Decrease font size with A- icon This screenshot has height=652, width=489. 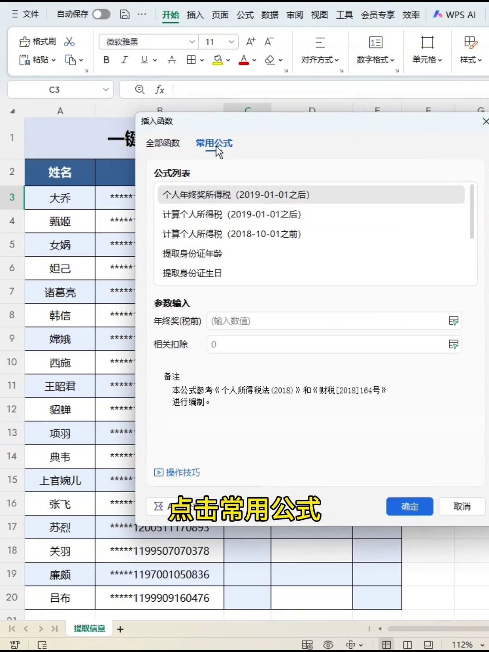coord(269,42)
